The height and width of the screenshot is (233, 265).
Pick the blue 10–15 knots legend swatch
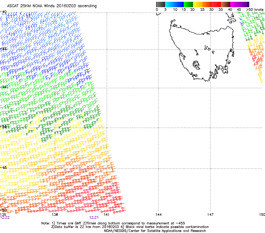tap(179, 4)
